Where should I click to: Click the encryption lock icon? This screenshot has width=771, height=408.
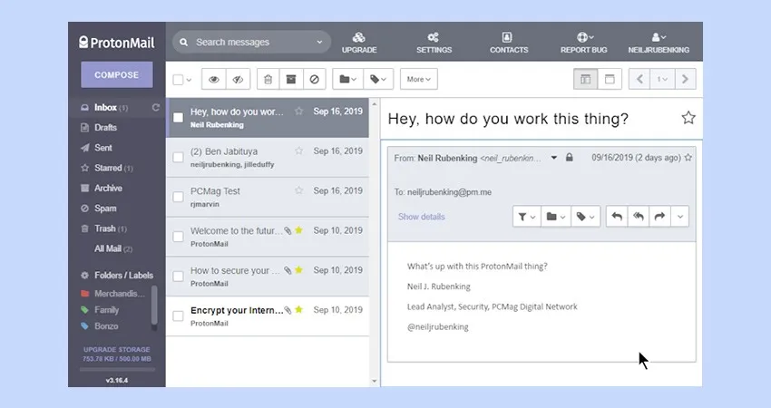(570, 157)
